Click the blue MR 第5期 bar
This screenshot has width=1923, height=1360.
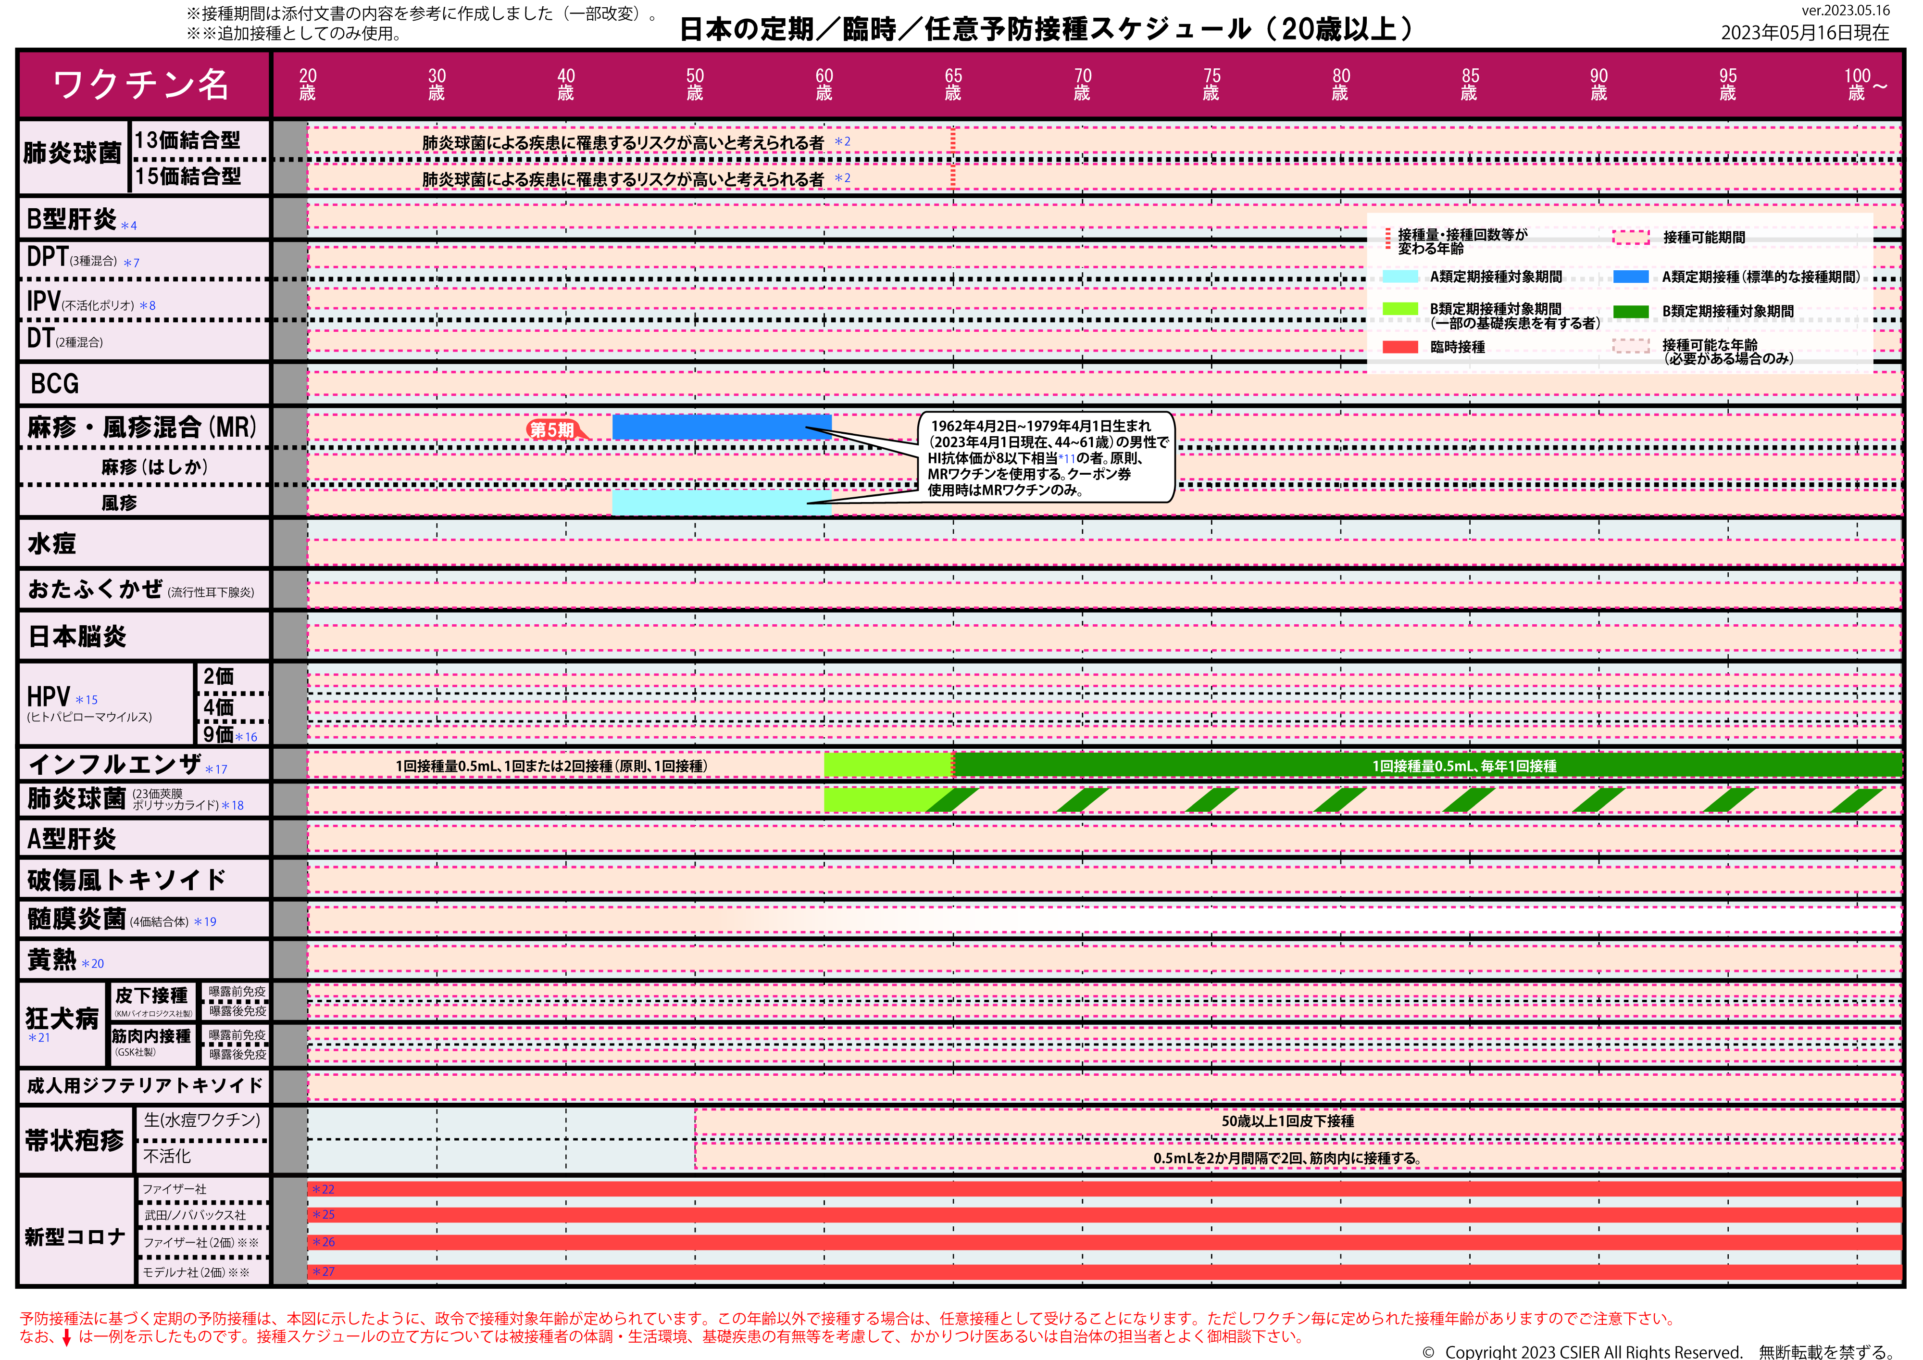[x=722, y=428]
